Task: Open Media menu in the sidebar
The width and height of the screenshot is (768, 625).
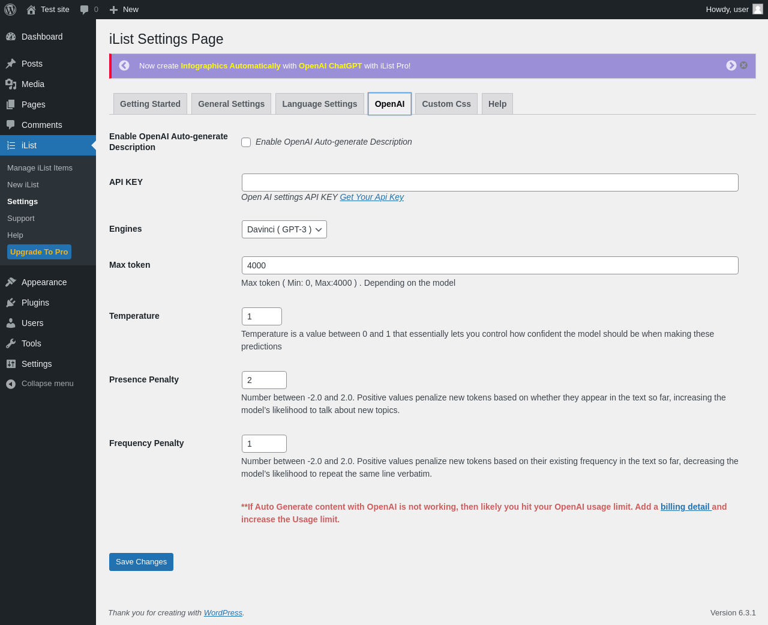Action: pyautogui.click(x=48, y=84)
